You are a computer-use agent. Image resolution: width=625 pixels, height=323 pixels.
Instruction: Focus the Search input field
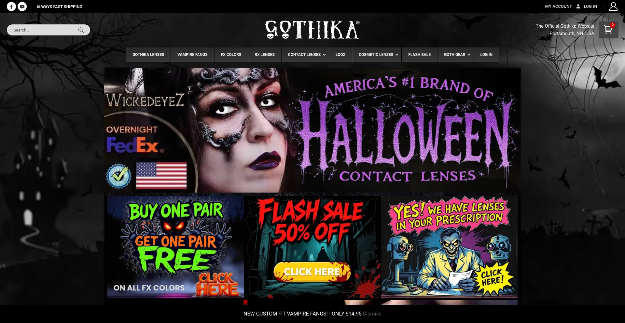coord(44,30)
